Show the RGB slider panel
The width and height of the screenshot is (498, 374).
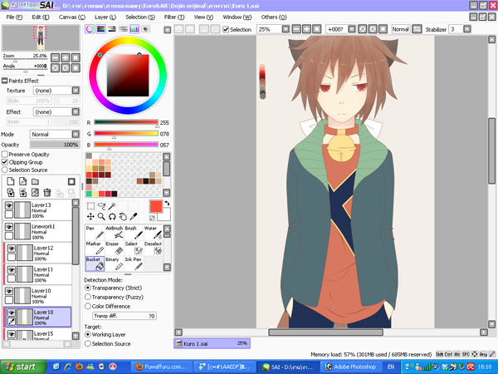tap(101, 29)
